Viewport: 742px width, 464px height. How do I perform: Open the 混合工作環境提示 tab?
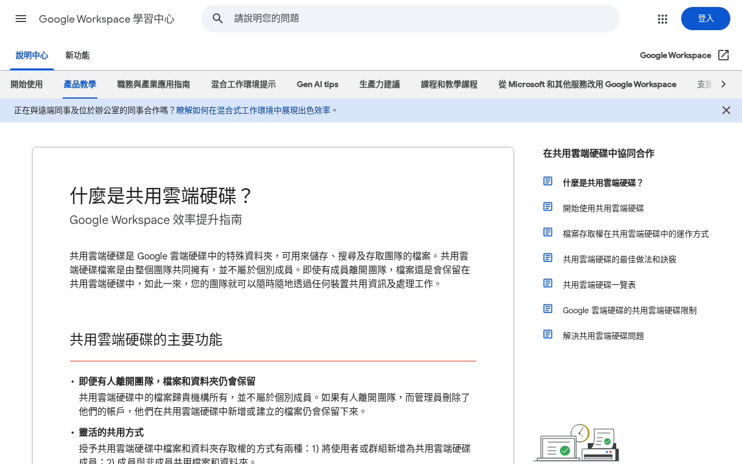(x=243, y=85)
